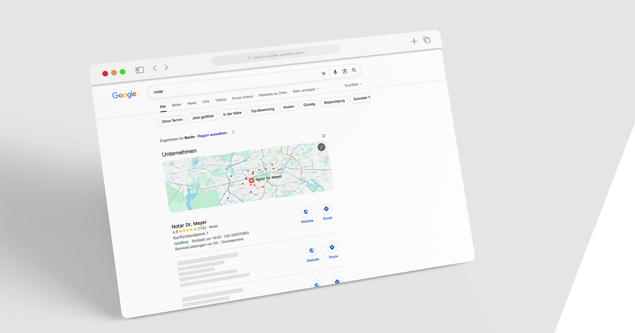Apply the 'Beglaubigung' filter chip
635x333 pixels.
[334, 101]
